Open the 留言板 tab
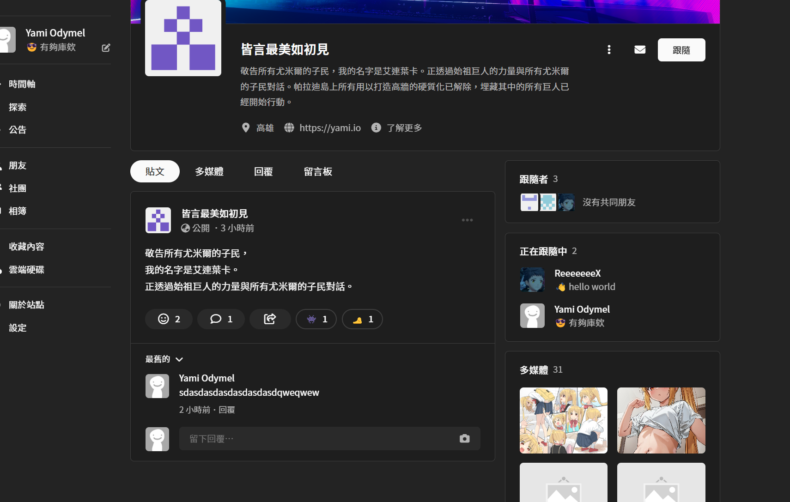Image resolution: width=790 pixels, height=502 pixels. click(x=318, y=171)
